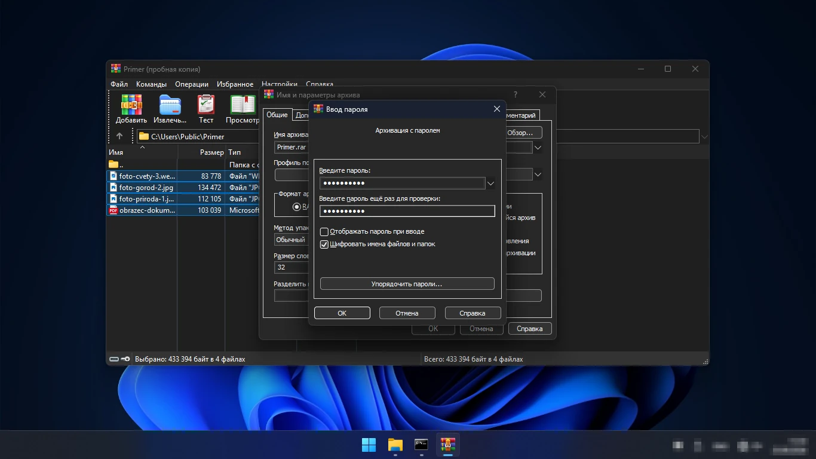The height and width of the screenshot is (459, 816).
Task: Open the Файл menu
Action: point(119,84)
